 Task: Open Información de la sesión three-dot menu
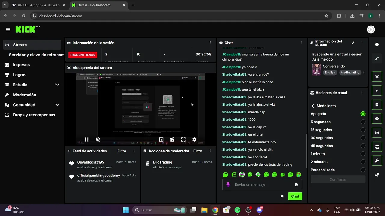point(210,43)
